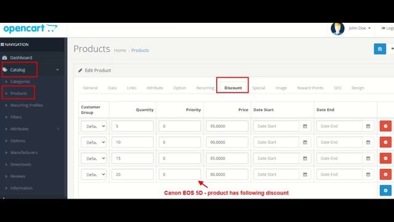Open the Links tab
Image resolution: width=394 pixels, height=222 pixels.
point(131,88)
